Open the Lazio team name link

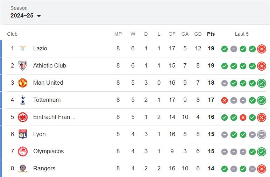[40, 48]
